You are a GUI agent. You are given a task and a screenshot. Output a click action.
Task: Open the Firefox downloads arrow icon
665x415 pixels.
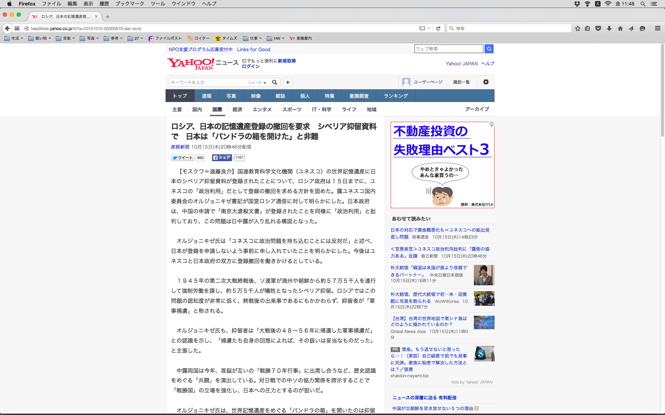609,28
